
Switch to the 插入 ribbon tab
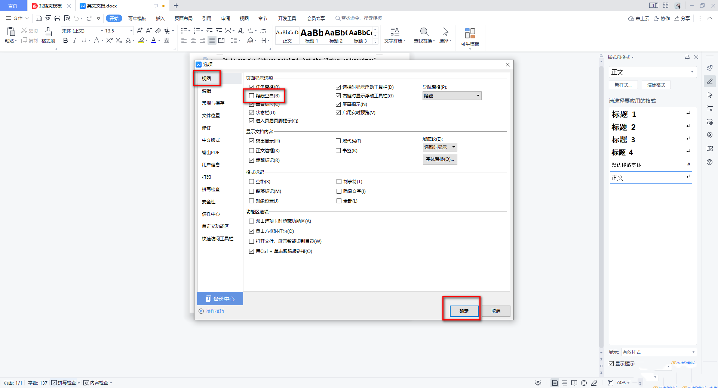160,18
